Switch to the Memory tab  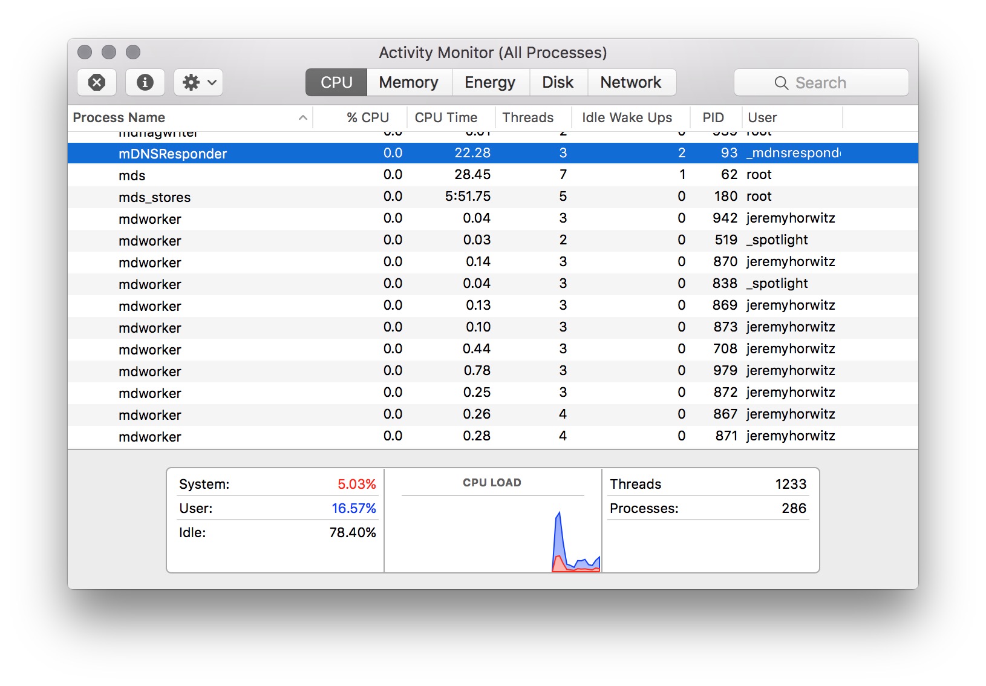click(x=408, y=82)
